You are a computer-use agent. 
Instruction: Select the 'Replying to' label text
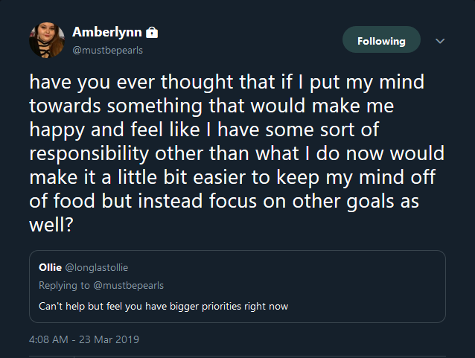tap(64, 285)
